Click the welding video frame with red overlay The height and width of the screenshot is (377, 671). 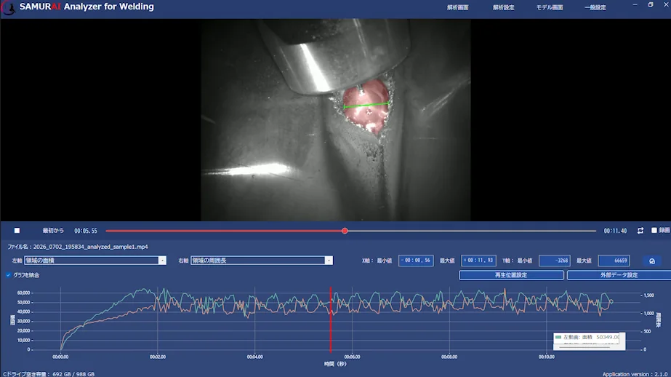point(336,120)
